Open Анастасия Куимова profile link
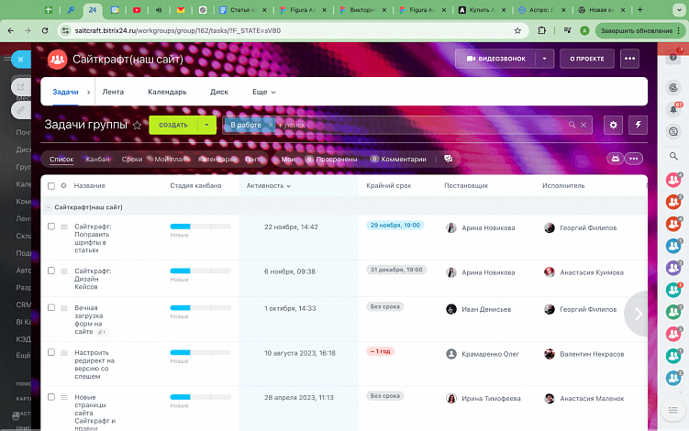Viewport: 689px width, 431px height. 592,272
